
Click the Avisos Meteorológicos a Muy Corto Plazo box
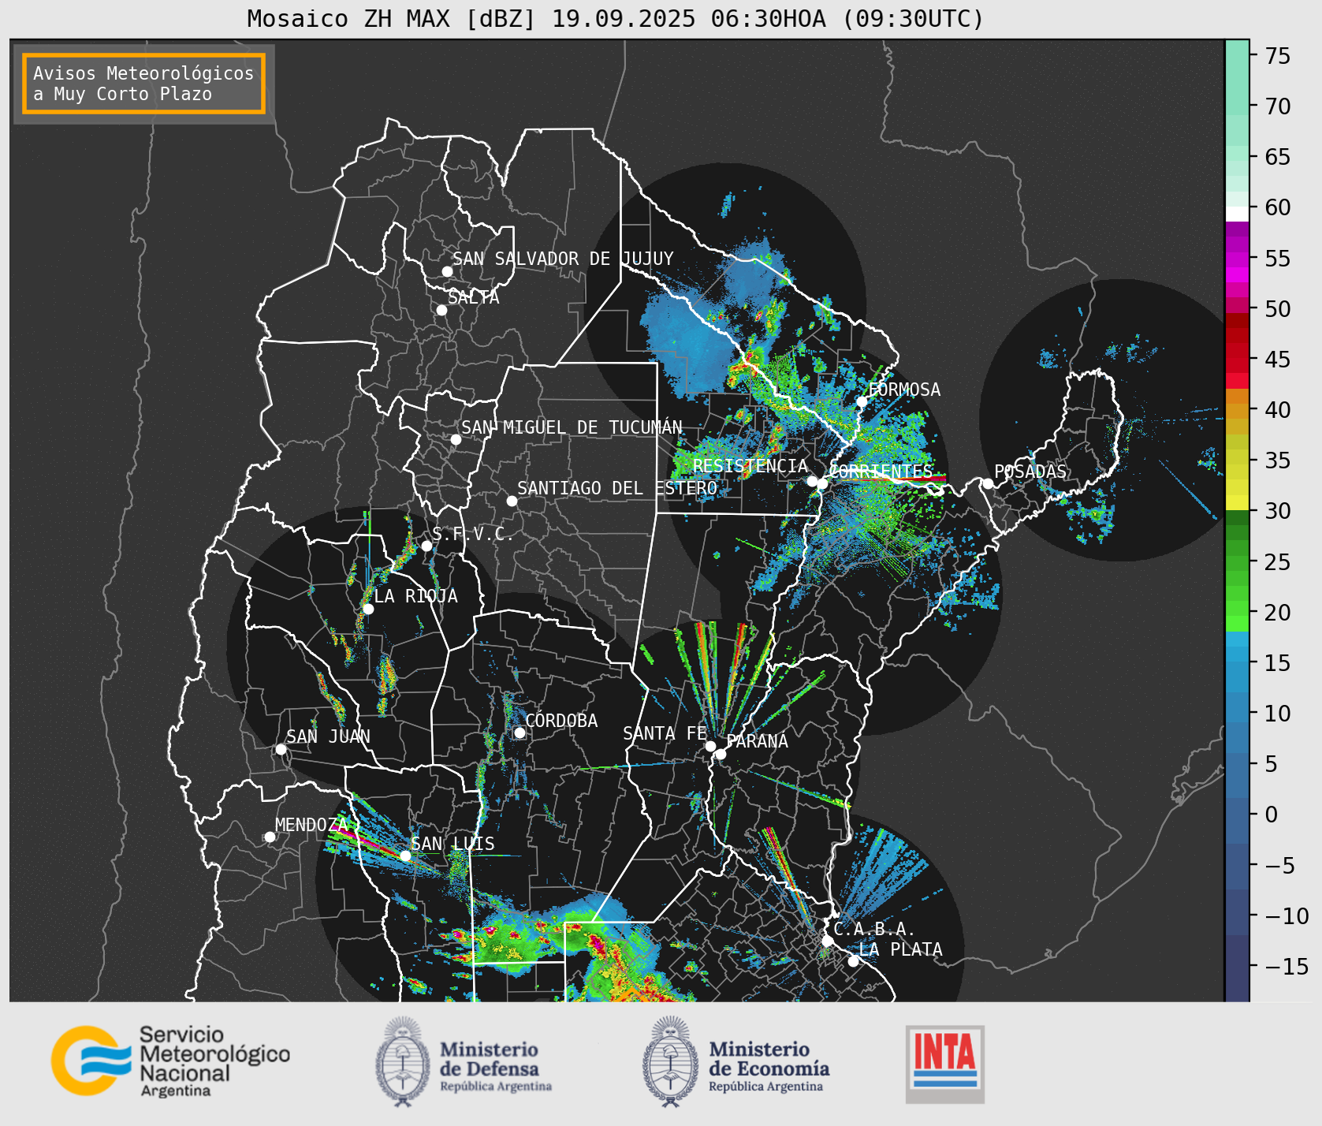click(143, 84)
